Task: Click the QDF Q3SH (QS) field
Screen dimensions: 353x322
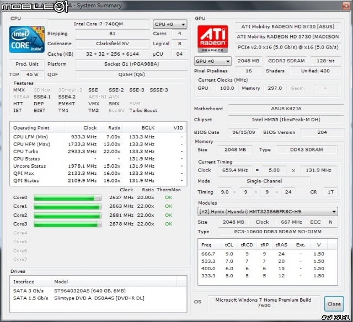Action: [x=131, y=74]
